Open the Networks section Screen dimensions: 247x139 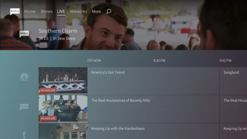[78, 11]
